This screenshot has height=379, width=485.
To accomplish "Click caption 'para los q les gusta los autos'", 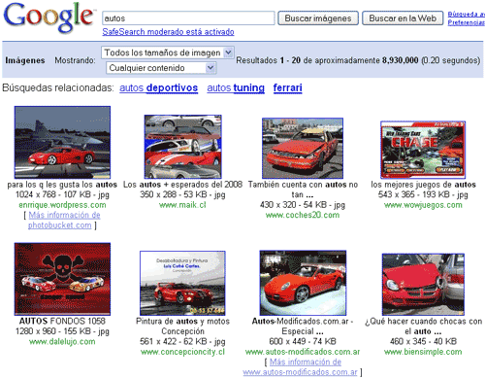I will [x=62, y=185].
